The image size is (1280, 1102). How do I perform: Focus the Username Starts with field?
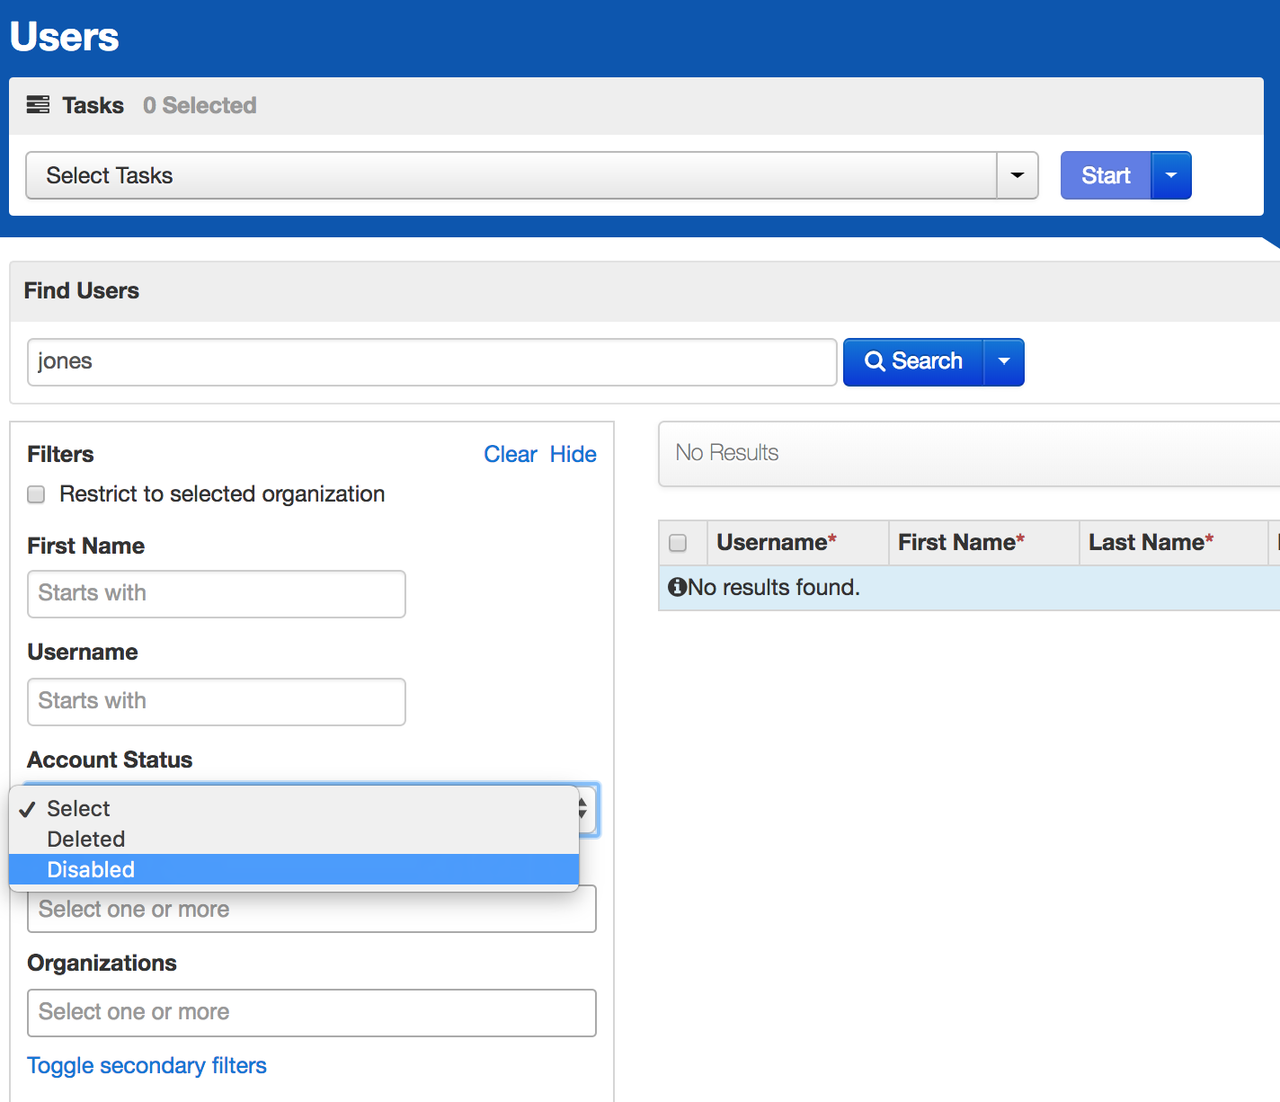pos(216,702)
